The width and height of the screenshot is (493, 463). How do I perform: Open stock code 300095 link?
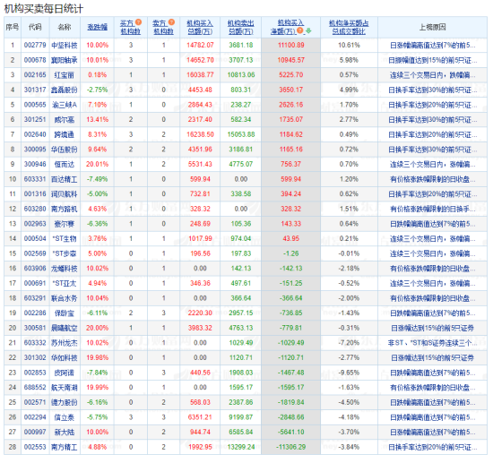click(35, 150)
